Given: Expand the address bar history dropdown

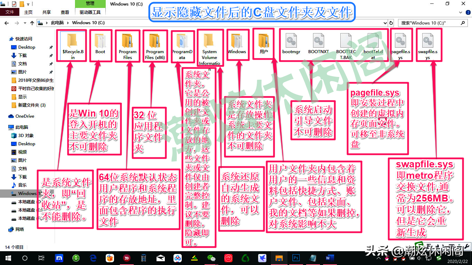Looking at the screenshot, I should pyautogui.click(x=385, y=23).
